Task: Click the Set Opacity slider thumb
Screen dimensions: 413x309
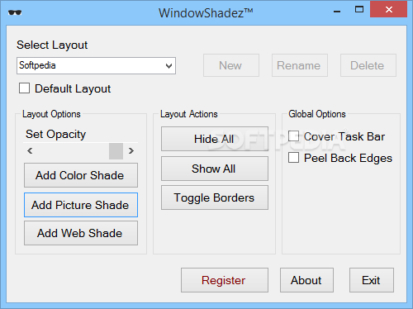Action: click(x=116, y=151)
